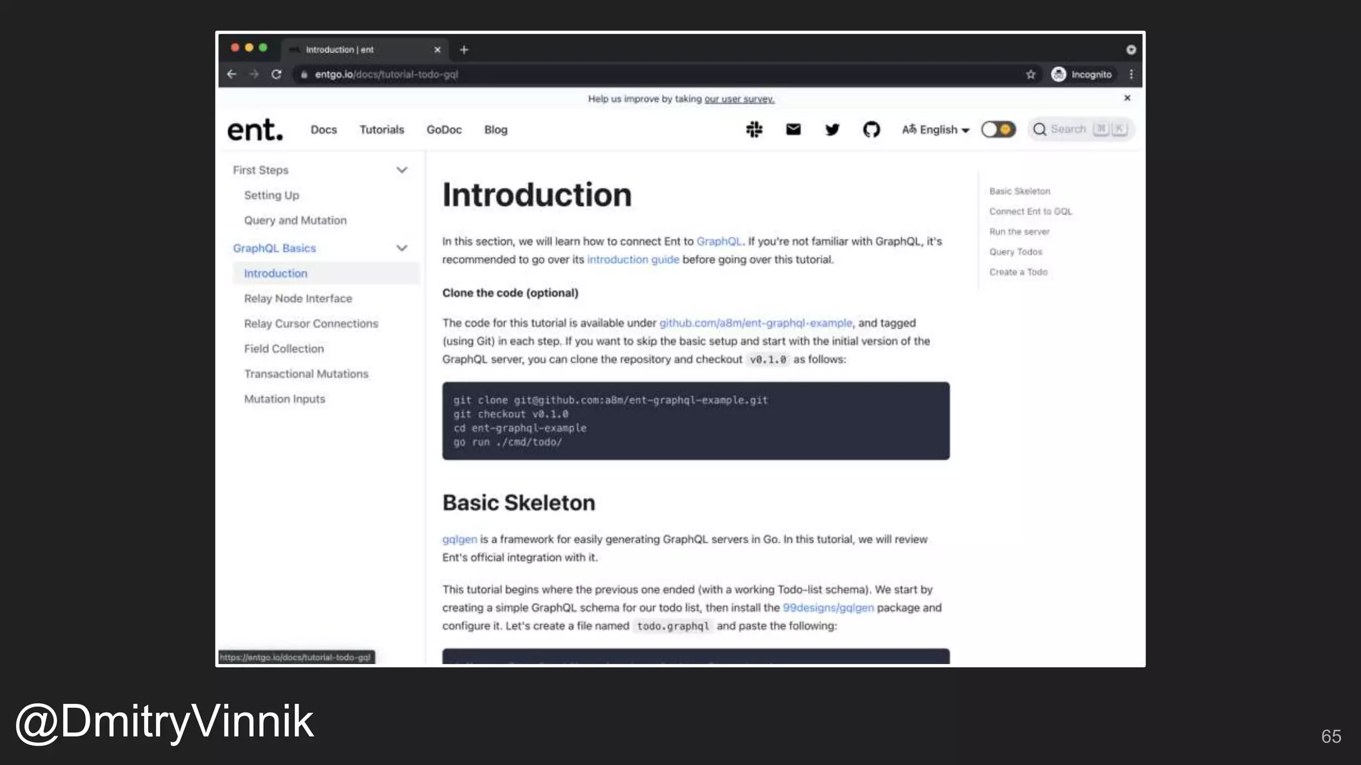Collapse the First Steps section

(x=401, y=170)
